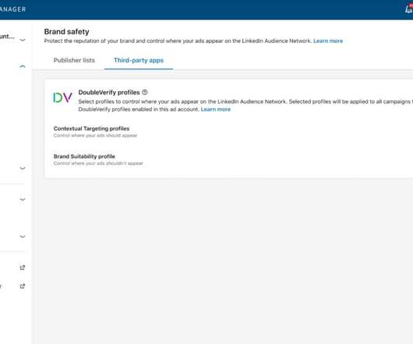This screenshot has width=413, height=344.
Task: Click the DoubleVerify profiles heading
Action: click(x=109, y=93)
